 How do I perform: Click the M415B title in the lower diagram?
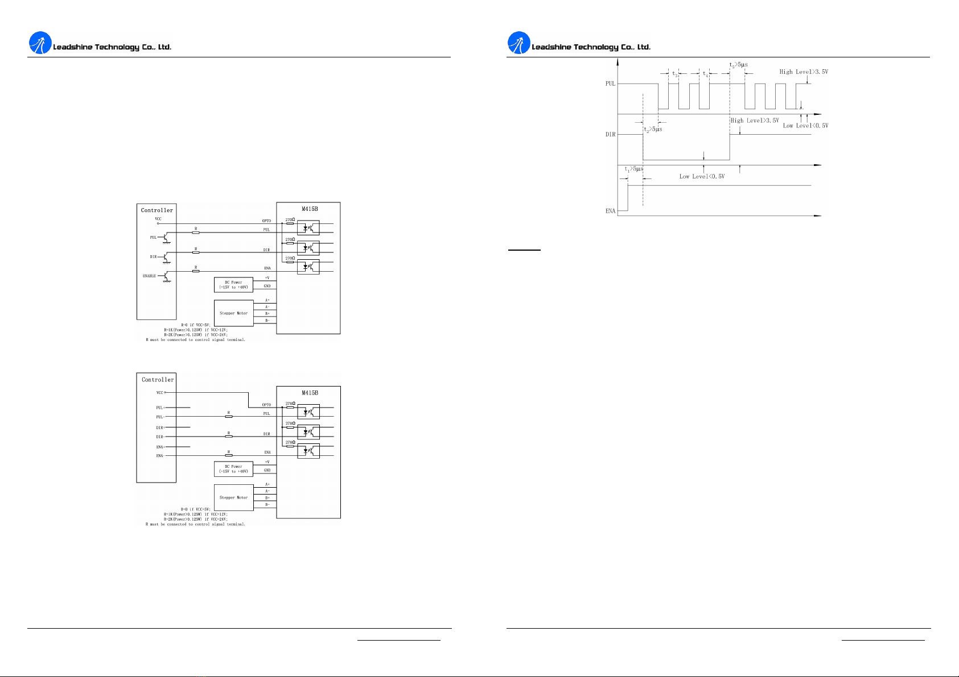tap(310, 393)
